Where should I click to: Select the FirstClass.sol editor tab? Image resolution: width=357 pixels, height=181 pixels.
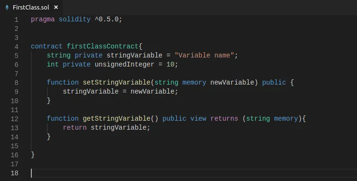pyautogui.click(x=31, y=7)
